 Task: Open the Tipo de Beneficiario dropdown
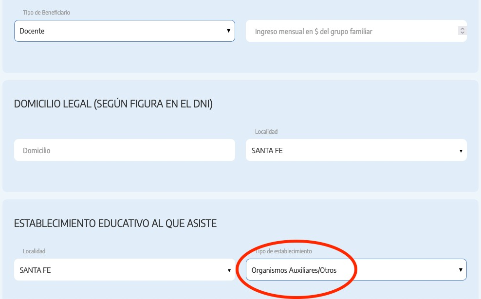124,31
